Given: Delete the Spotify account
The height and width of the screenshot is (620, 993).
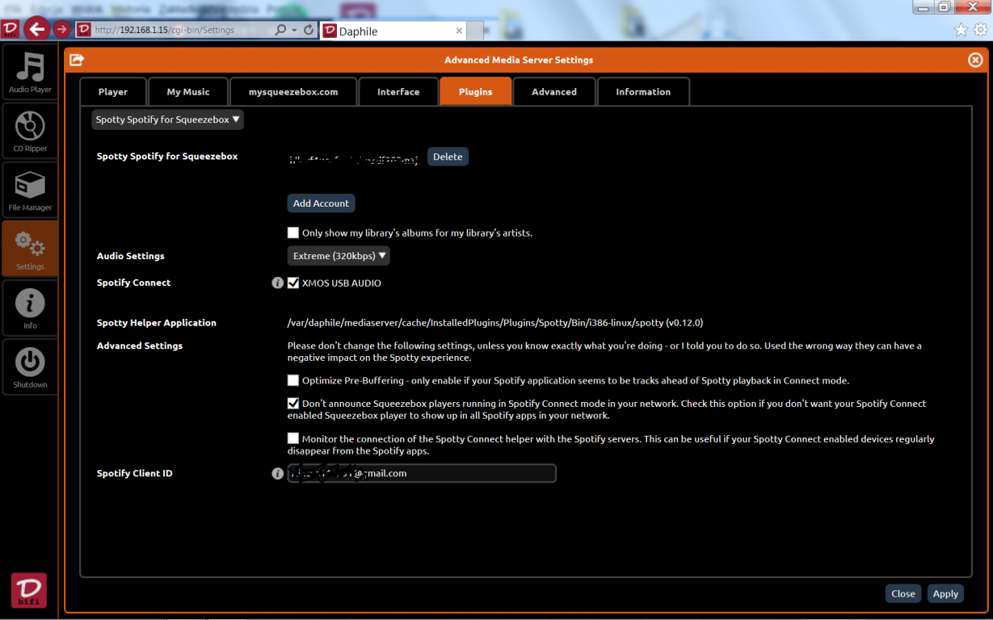Looking at the screenshot, I should 448,157.
